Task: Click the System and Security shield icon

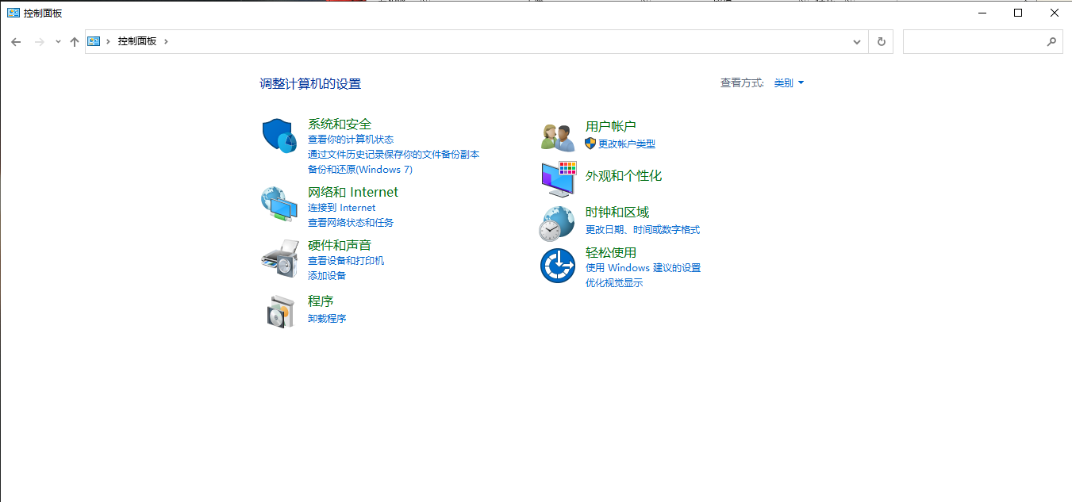Action: [279, 136]
